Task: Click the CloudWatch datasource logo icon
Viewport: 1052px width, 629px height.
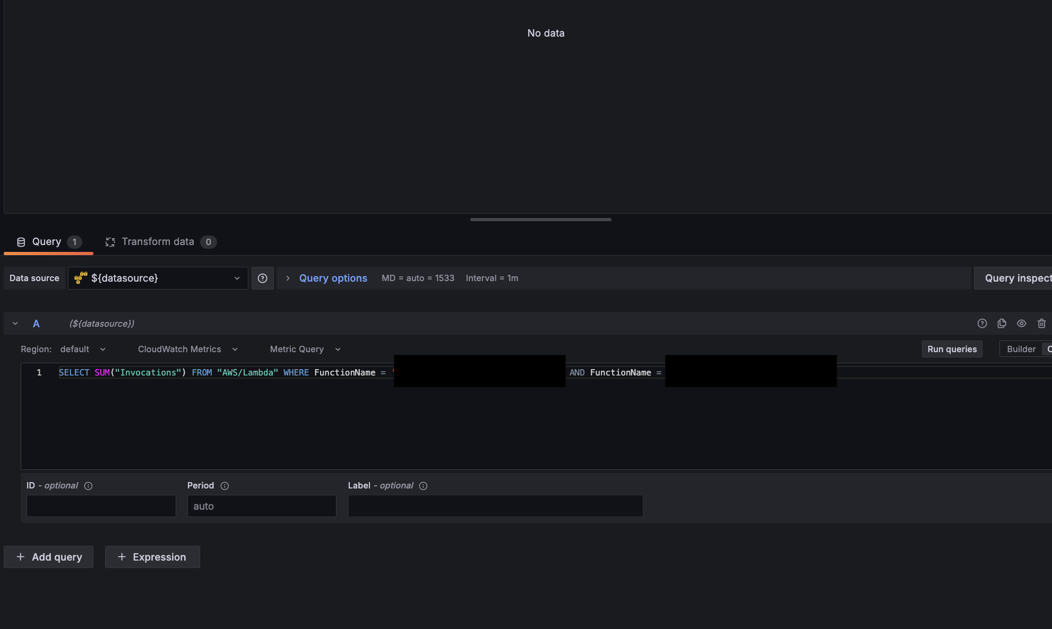Action: click(81, 278)
